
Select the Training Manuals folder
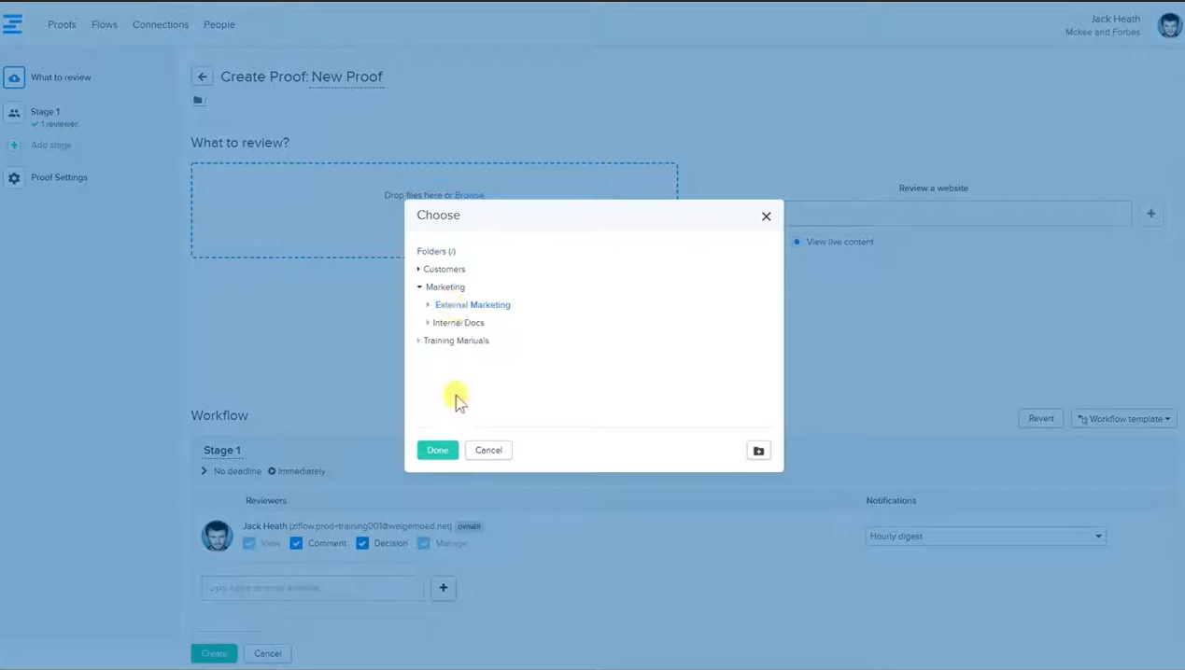[x=456, y=341]
